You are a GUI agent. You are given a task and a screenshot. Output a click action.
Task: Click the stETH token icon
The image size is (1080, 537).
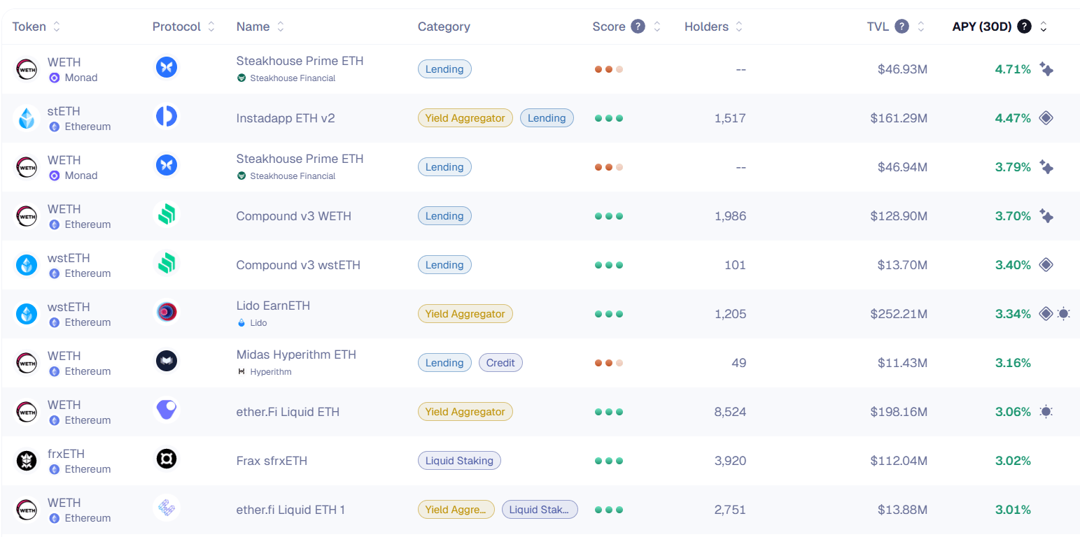(27, 118)
